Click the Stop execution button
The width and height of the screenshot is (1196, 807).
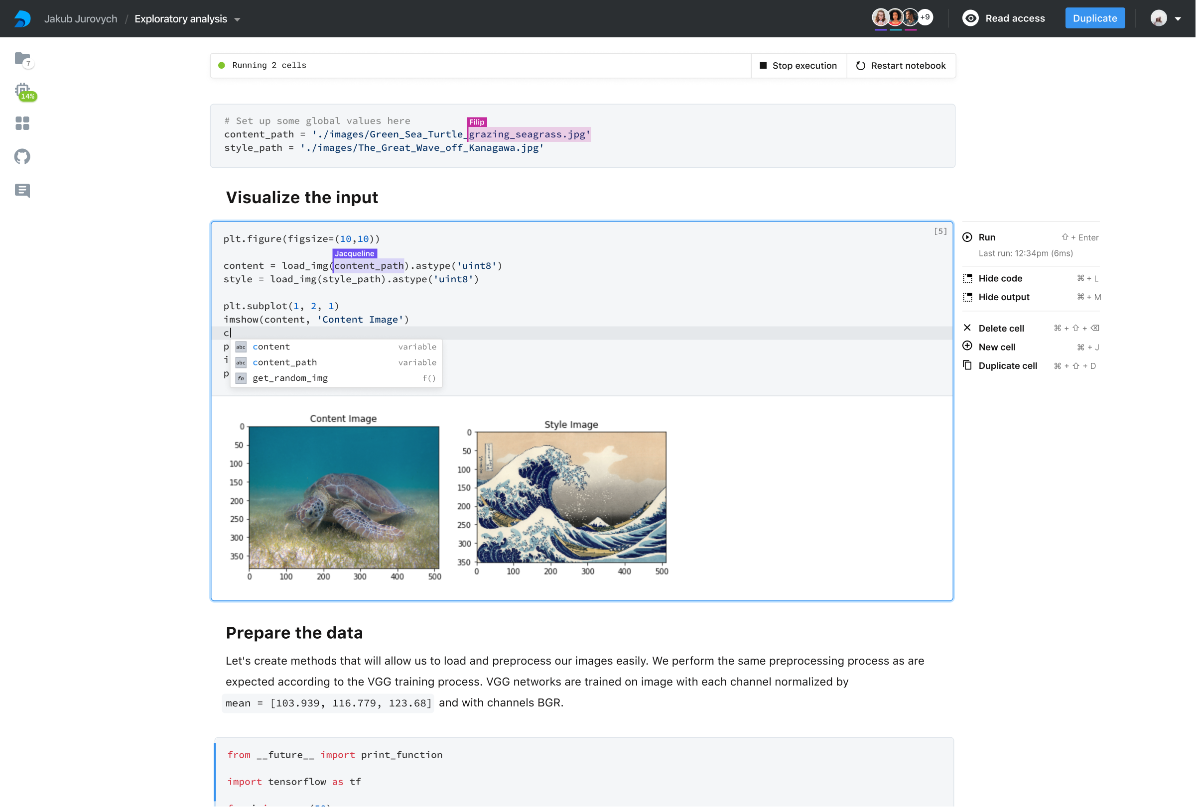(797, 65)
